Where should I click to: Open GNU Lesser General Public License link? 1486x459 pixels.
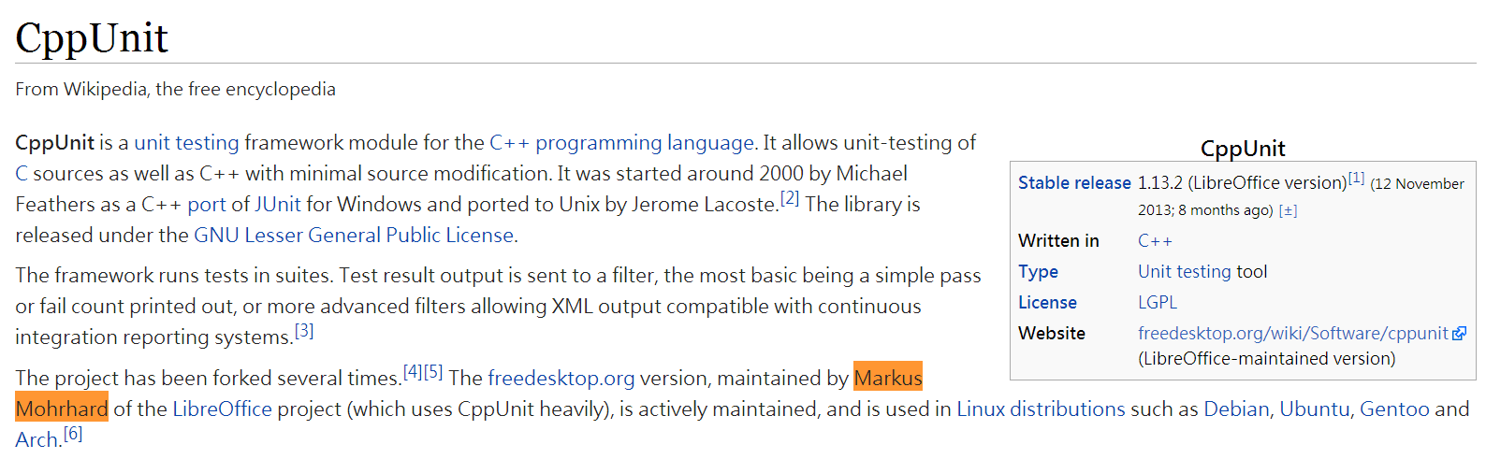tap(354, 236)
